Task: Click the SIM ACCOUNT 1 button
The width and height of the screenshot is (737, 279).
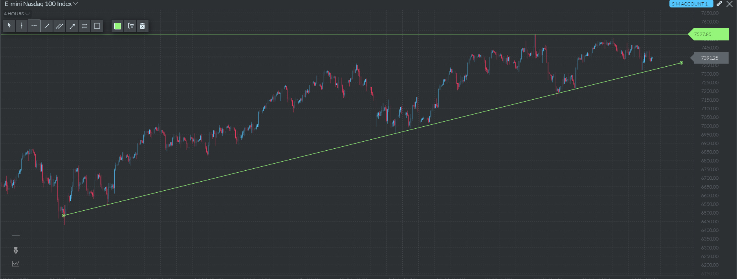Action: point(691,4)
